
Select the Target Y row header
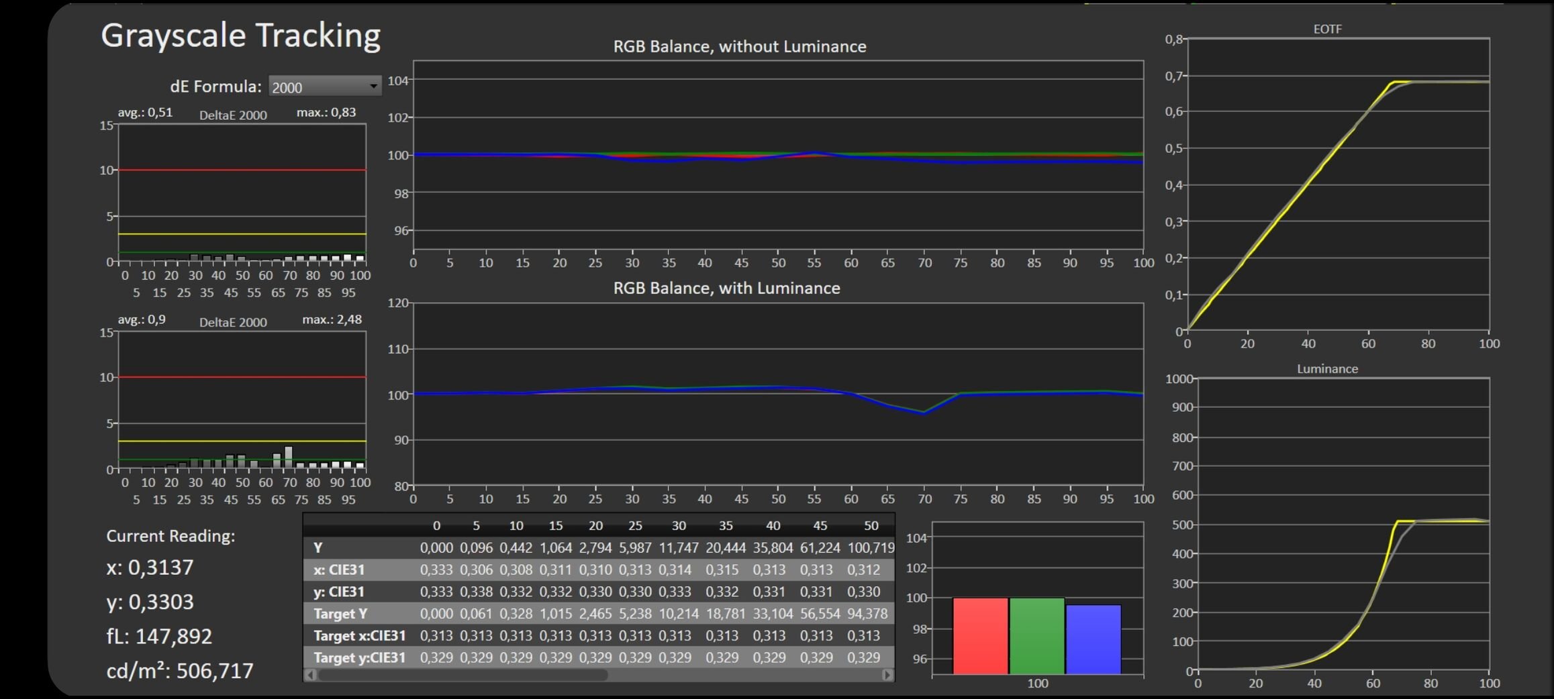point(340,614)
